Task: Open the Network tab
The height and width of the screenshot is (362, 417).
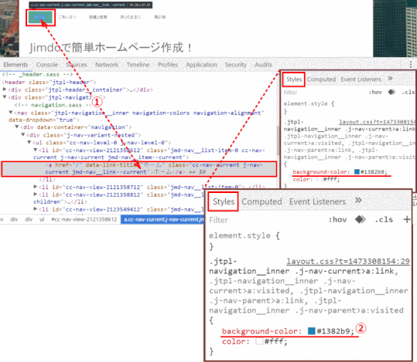Action: tap(107, 65)
